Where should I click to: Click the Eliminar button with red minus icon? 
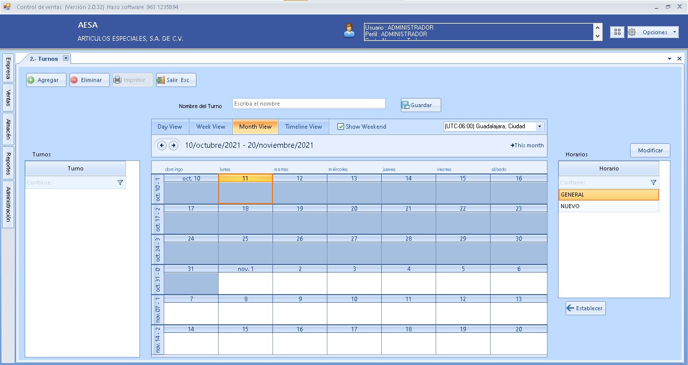(90, 80)
